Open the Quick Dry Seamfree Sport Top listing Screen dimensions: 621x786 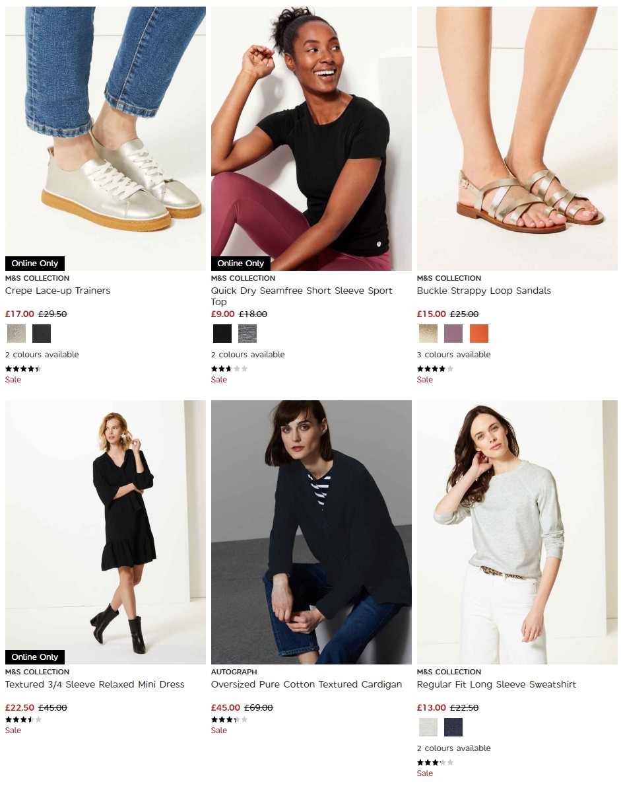click(x=301, y=295)
